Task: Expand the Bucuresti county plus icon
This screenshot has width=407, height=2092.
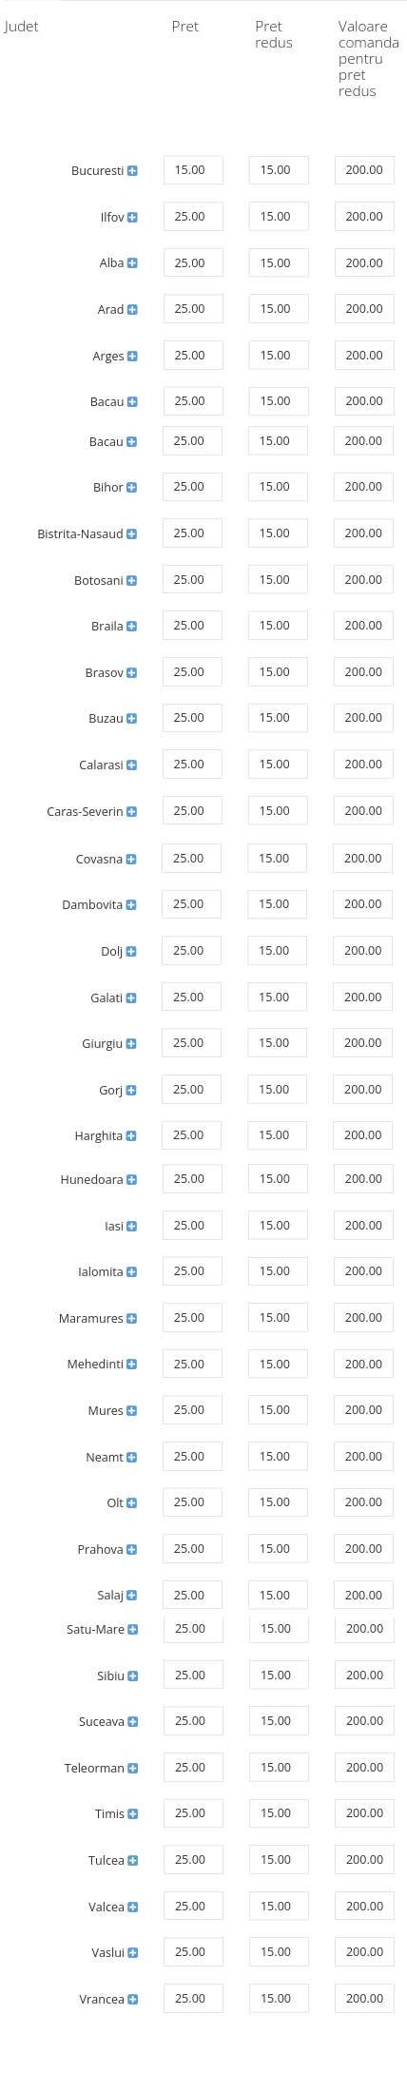Action: (132, 171)
